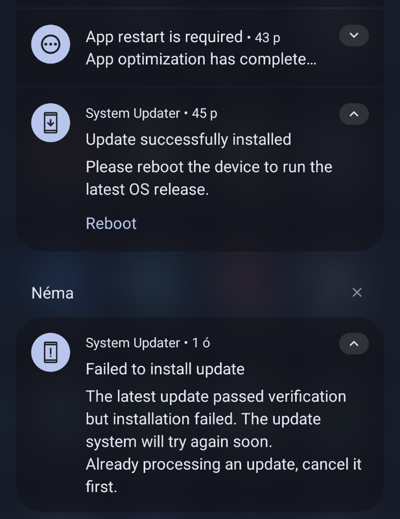Tap the App optimization has complete… text
This screenshot has height=519, width=400.
201,60
